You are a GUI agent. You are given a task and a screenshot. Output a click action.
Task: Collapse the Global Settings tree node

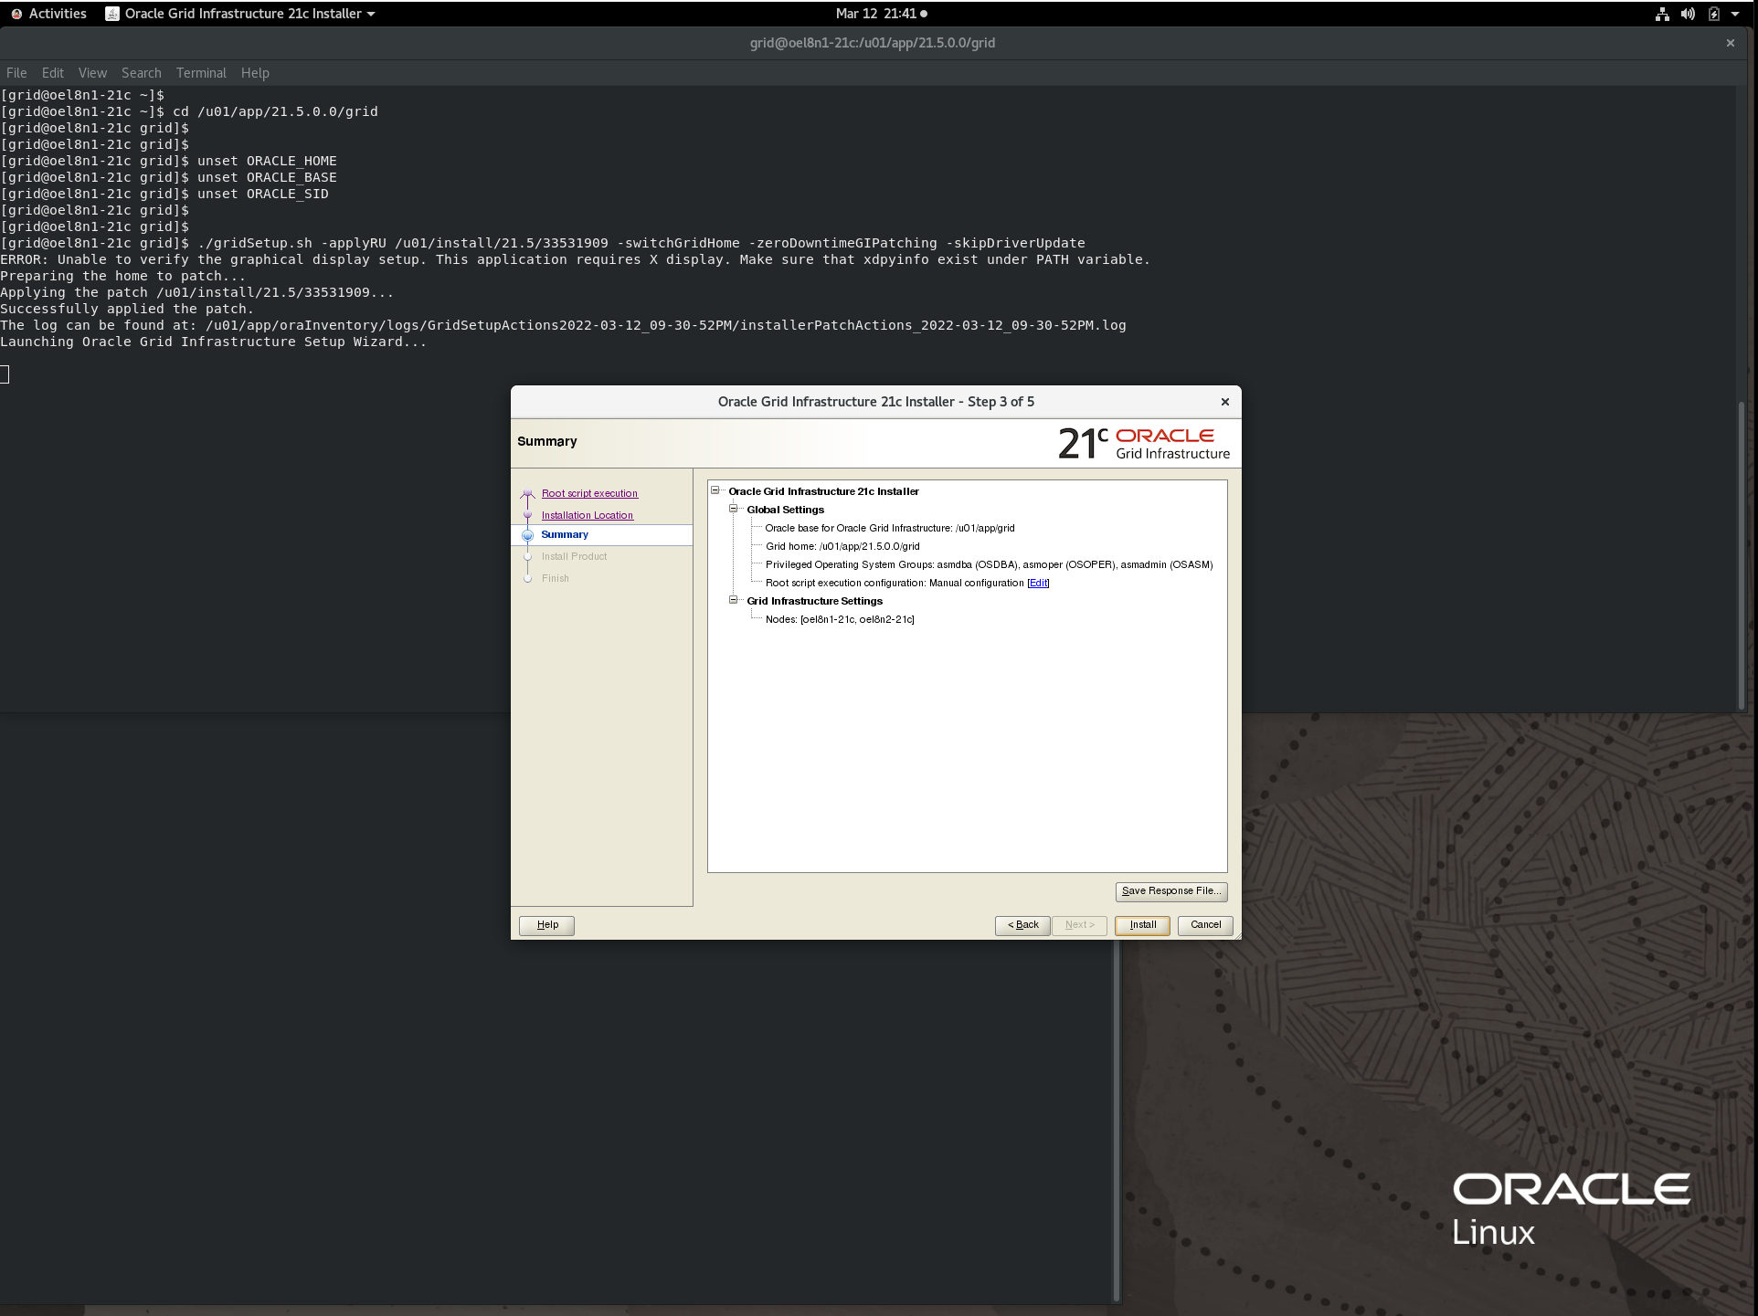point(733,509)
